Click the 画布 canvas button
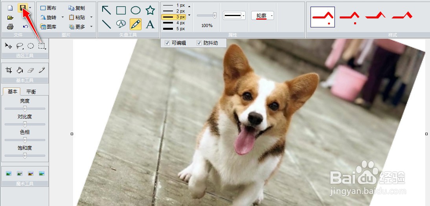430x206 pixels. pyautogui.click(x=48, y=8)
